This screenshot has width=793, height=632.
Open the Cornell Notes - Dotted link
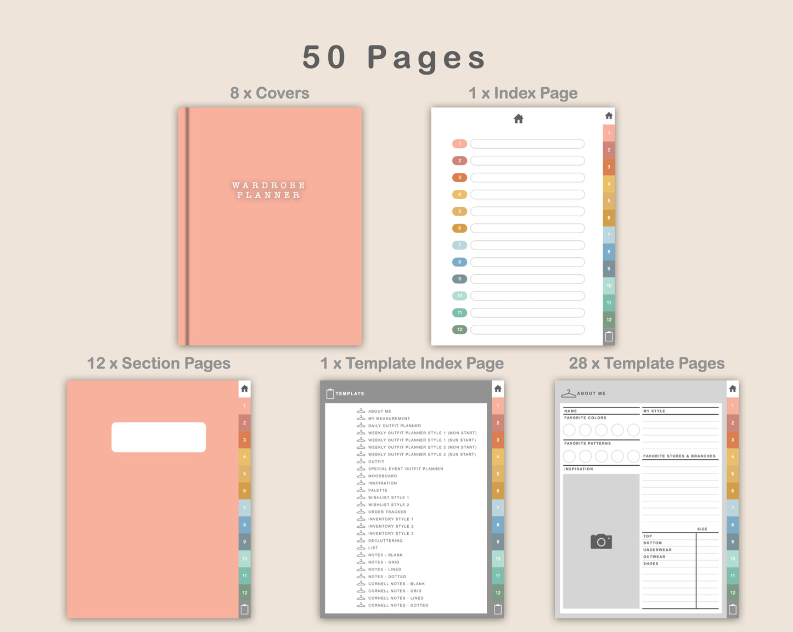(398, 605)
